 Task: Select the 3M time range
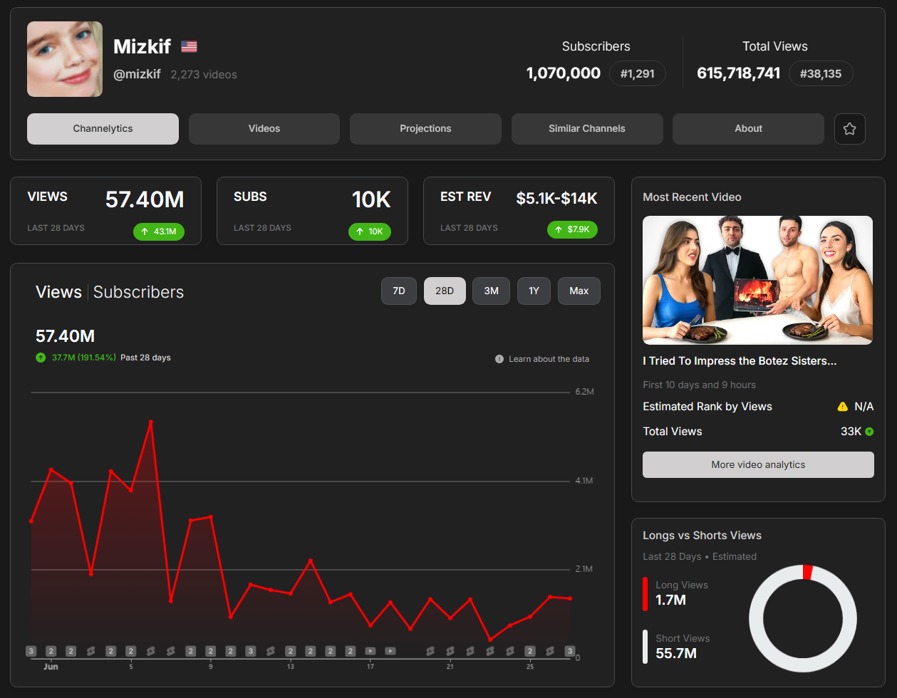point(491,291)
